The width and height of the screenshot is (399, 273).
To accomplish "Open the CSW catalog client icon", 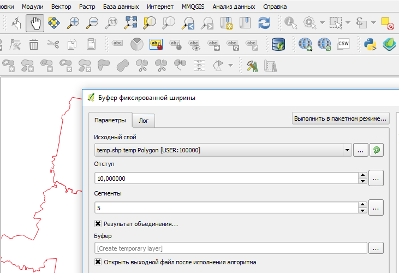I will click(x=343, y=44).
